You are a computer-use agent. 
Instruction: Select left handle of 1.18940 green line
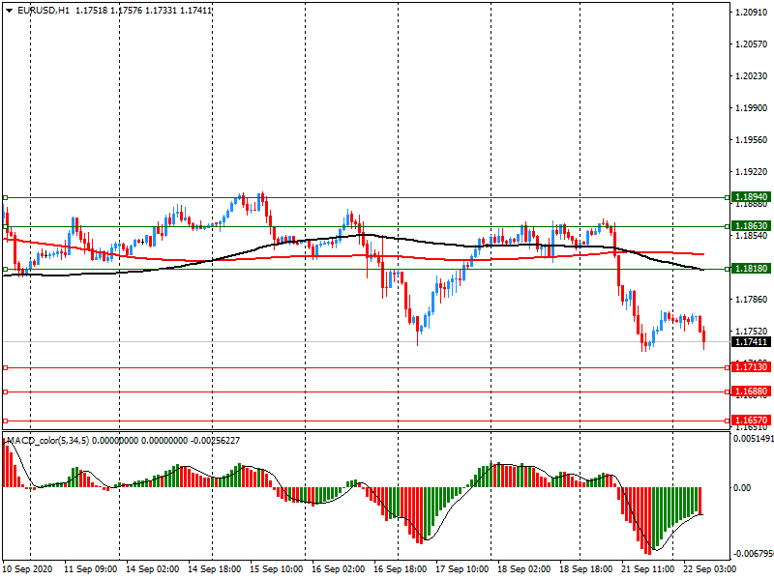(x=6, y=198)
